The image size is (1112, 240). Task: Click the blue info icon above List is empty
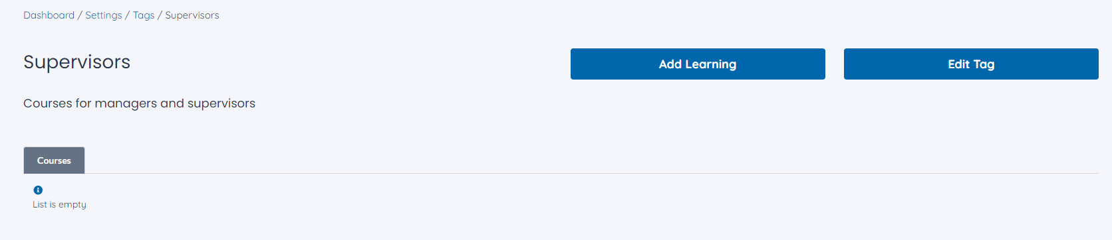[x=38, y=190]
